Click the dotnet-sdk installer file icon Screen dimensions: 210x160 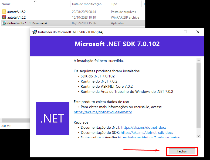[4, 23]
